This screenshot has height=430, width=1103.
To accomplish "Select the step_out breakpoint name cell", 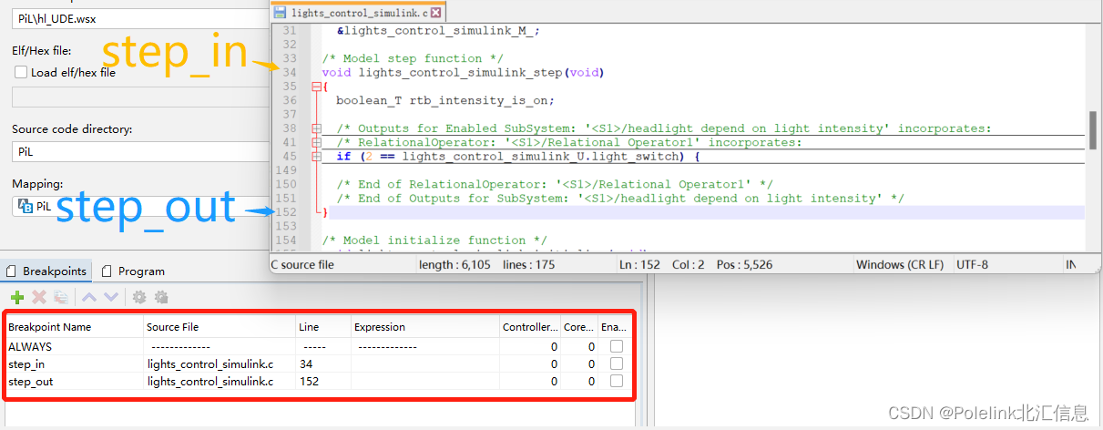I will coord(73,381).
